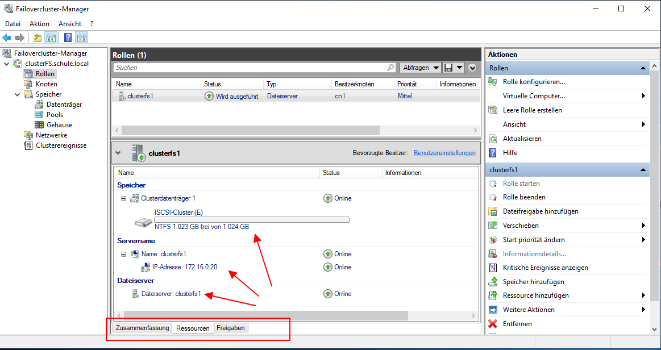
Task: Click Speicher hinzufügen action
Action: (x=534, y=281)
